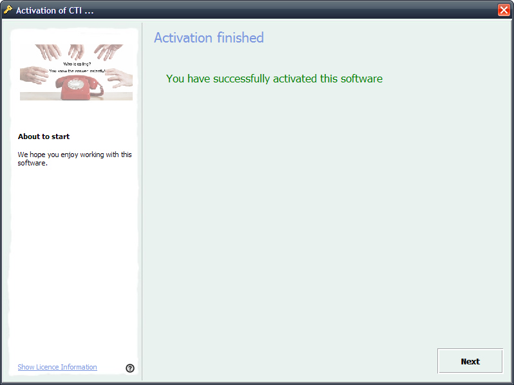Close the activation window
Image resolution: width=514 pixels, height=385 pixels.
click(504, 10)
